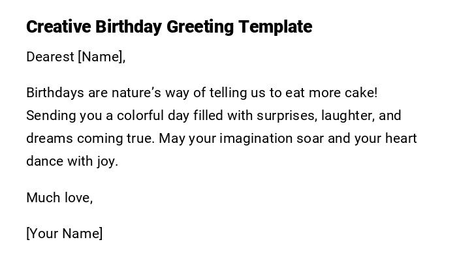Click the [Name] placeholder after Dearest

point(100,57)
